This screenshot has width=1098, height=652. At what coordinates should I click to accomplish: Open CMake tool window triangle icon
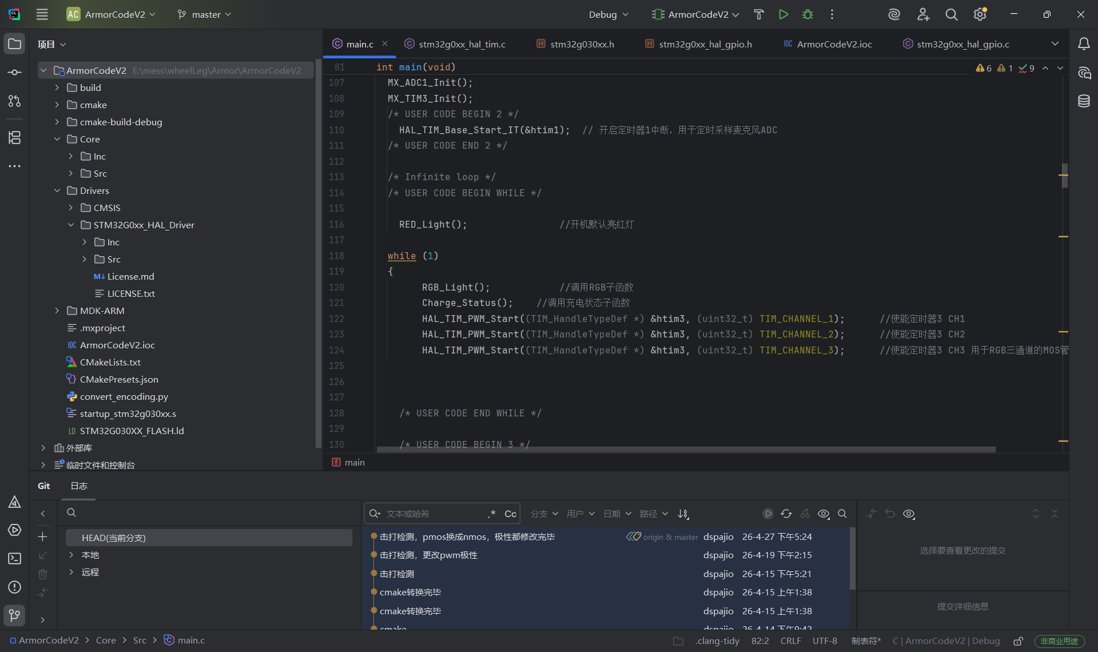[14, 502]
